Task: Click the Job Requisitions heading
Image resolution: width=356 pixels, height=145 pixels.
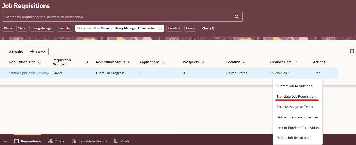Action: coord(26,5)
